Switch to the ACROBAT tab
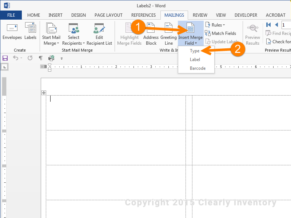 276,15
